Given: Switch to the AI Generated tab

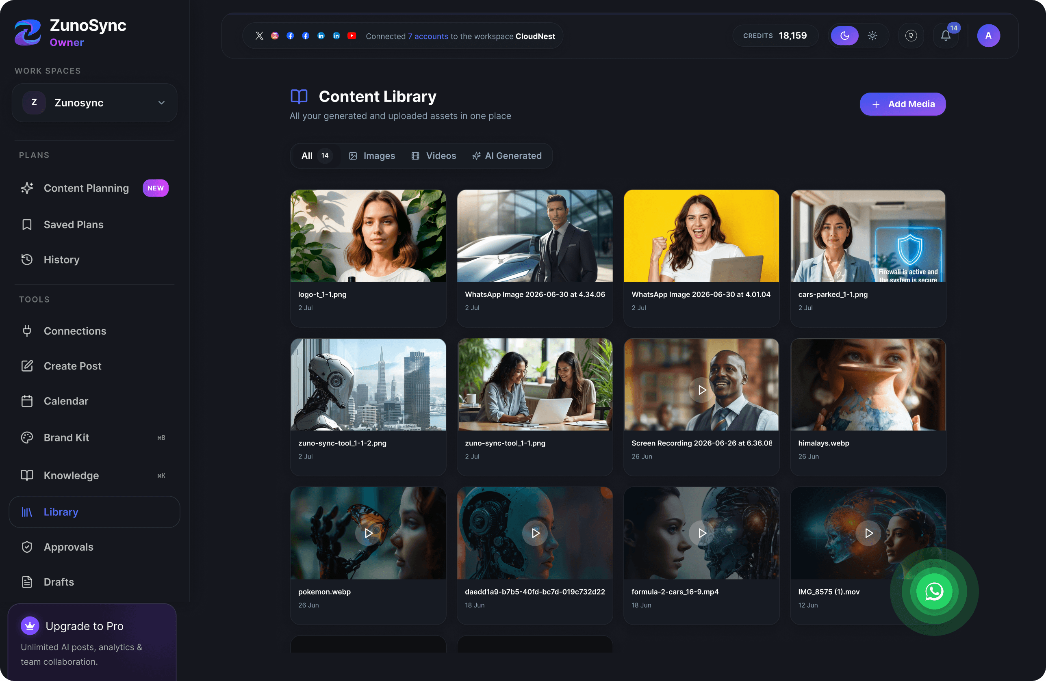Looking at the screenshot, I should (507, 156).
